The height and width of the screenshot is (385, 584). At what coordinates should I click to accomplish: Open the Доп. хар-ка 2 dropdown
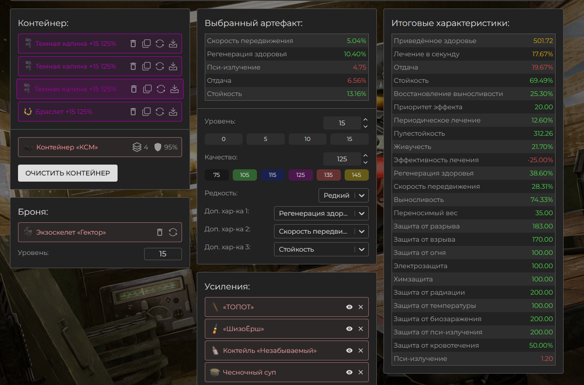point(321,231)
